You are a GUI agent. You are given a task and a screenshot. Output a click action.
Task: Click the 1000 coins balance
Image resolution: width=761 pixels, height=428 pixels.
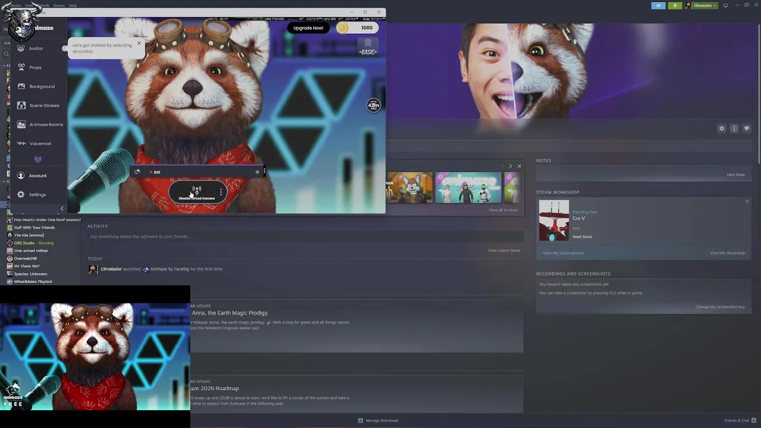click(358, 28)
